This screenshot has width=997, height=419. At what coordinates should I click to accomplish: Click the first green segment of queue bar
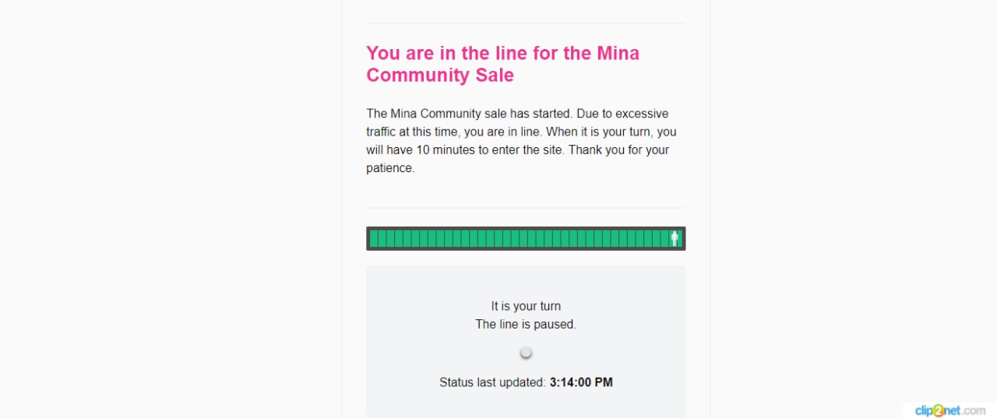coord(374,238)
